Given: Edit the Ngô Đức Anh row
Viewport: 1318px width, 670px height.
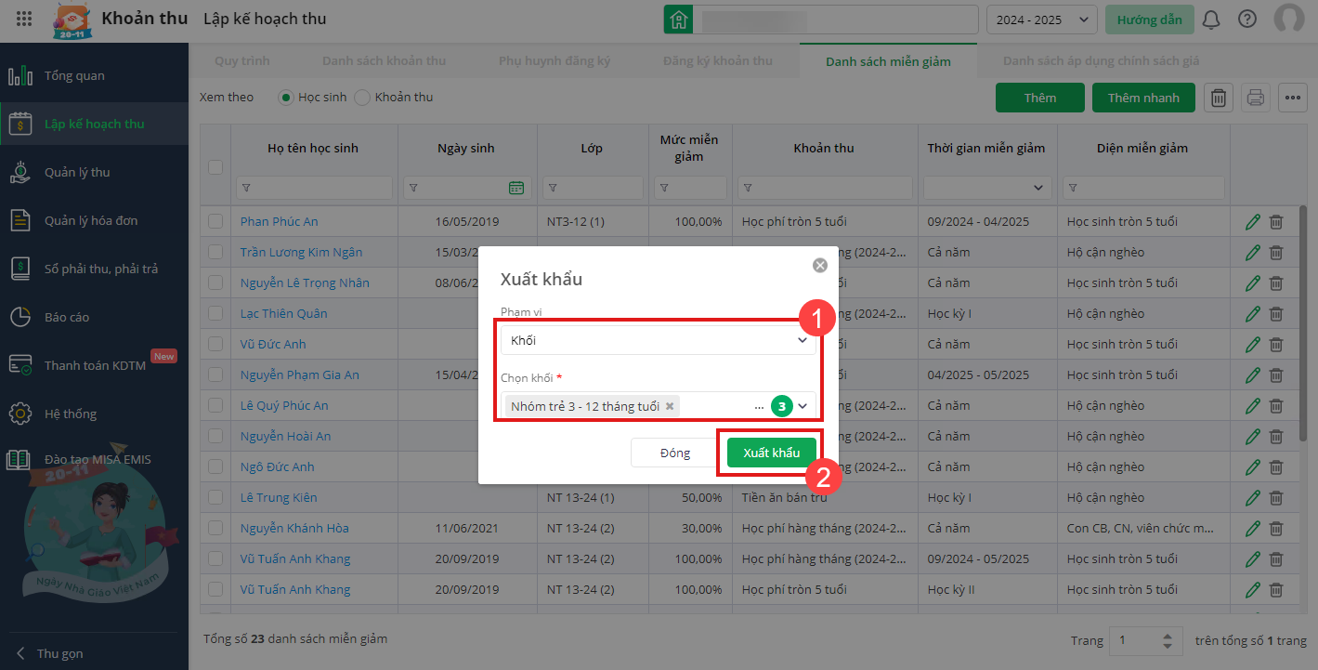Looking at the screenshot, I should 1253,467.
